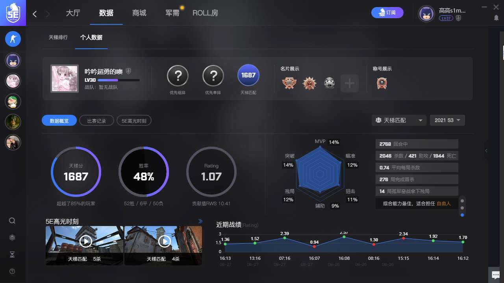
Task: Click the LV30 experience progress bar
Action: pos(119,80)
